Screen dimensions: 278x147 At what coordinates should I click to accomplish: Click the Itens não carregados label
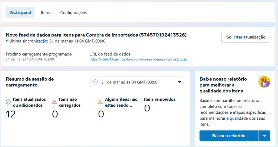click(x=70, y=102)
